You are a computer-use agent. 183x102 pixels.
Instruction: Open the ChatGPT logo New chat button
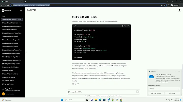click(6, 11)
